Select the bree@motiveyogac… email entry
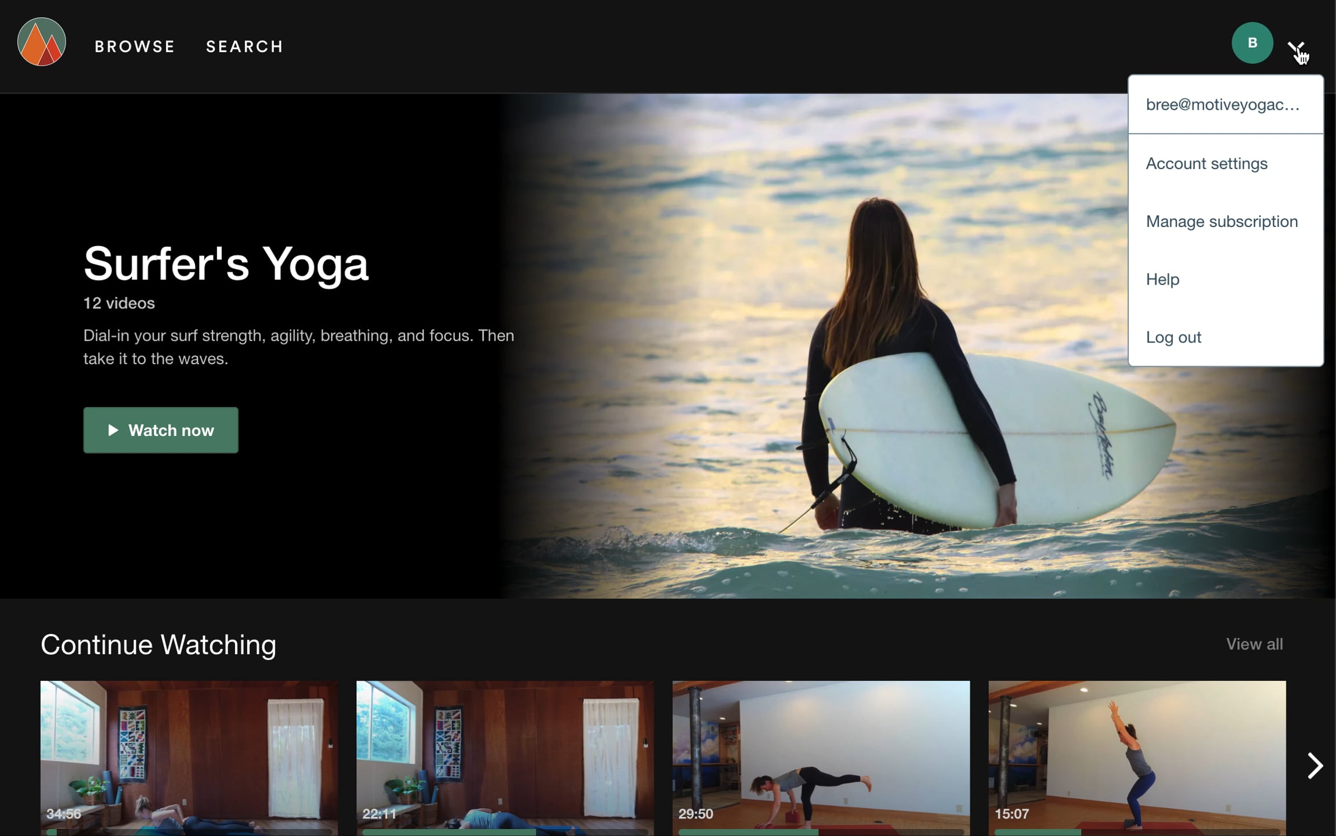This screenshot has height=836, width=1336. coord(1222,105)
